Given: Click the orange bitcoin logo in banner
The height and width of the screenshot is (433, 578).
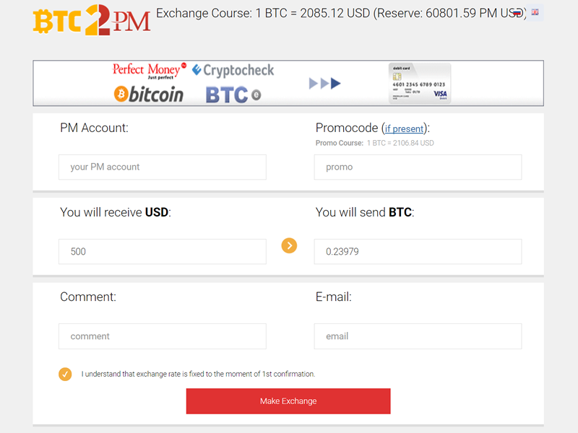Looking at the screenshot, I should point(149,95).
